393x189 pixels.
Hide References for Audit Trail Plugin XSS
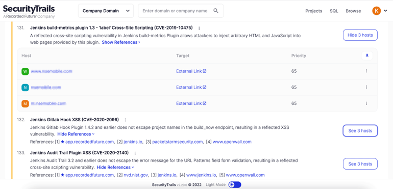(115, 167)
